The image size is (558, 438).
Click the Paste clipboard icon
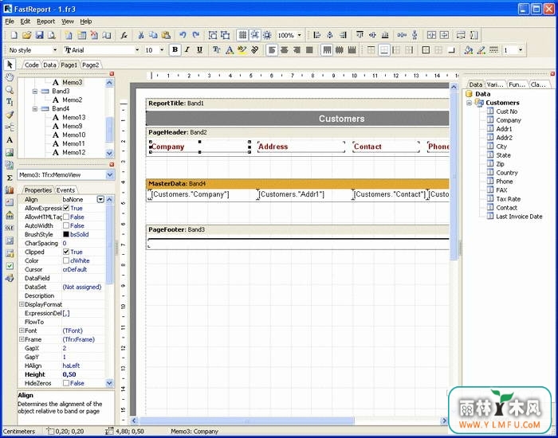166,35
